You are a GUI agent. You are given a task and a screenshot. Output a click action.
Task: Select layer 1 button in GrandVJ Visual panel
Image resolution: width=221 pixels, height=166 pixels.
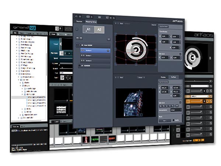tap(66, 77)
